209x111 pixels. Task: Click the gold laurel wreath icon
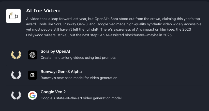(x=16, y=55)
